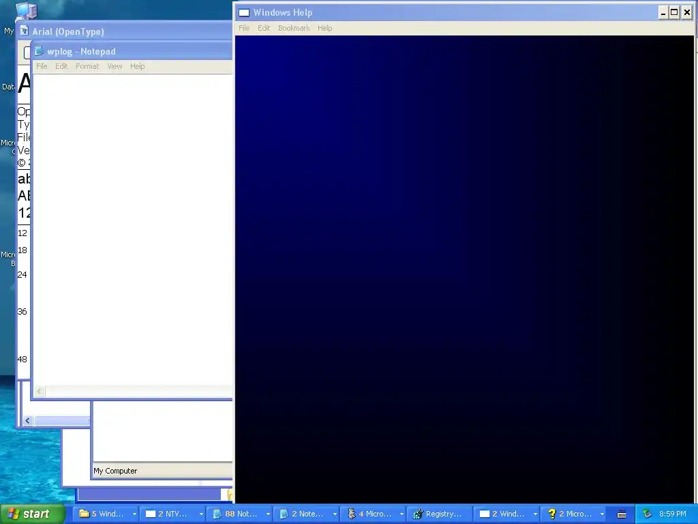Expand the "2 Wind..." taskbar group arrow

coord(534,514)
